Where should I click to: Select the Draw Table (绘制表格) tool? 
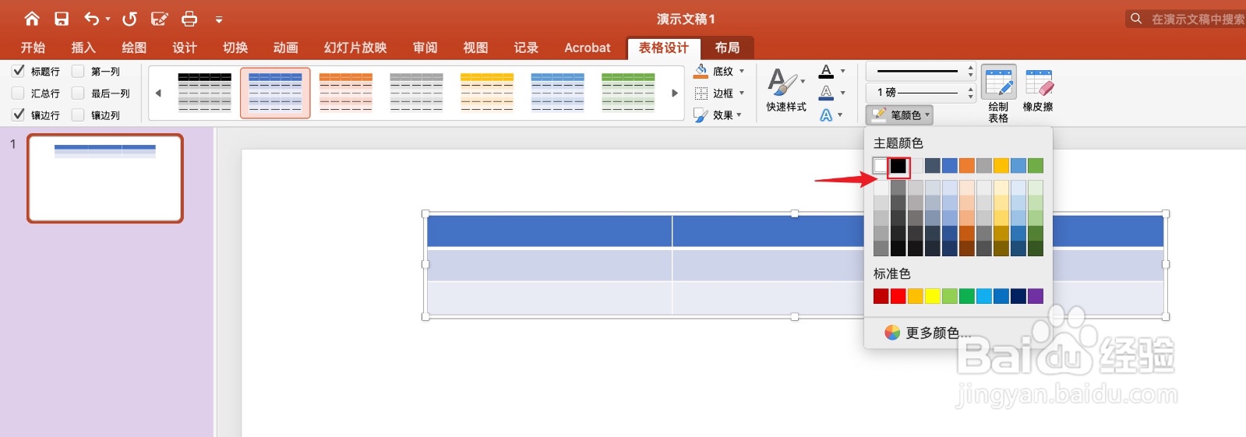[x=998, y=94]
